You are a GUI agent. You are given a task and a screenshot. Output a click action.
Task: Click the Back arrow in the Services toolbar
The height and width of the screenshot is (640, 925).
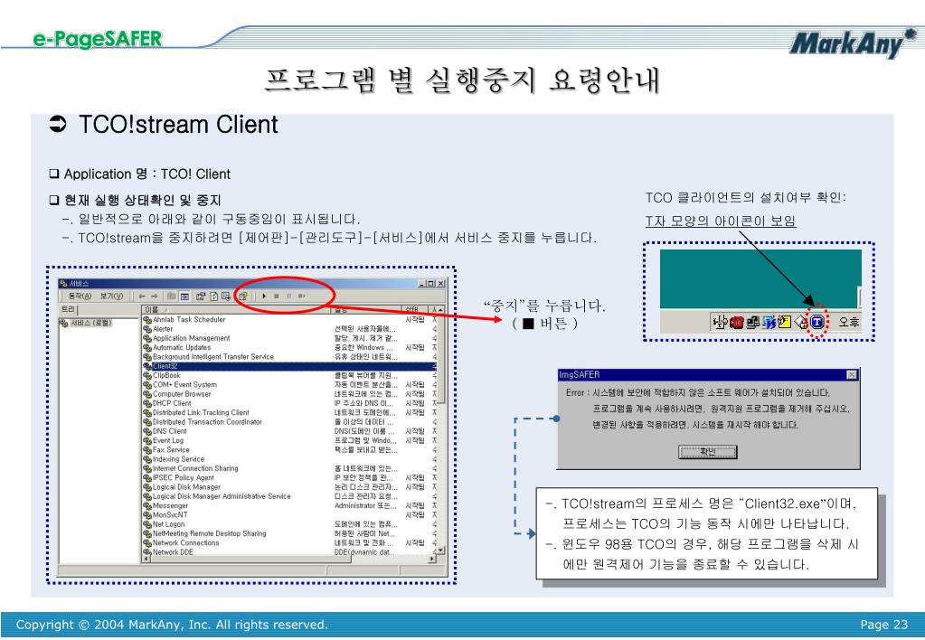click(142, 296)
